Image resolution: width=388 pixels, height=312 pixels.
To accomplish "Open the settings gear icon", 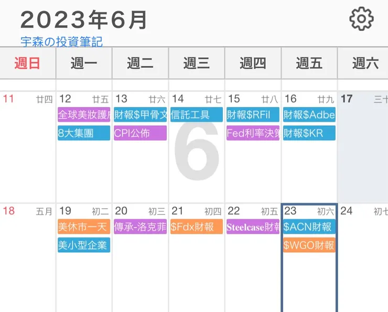I will (361, 19).
